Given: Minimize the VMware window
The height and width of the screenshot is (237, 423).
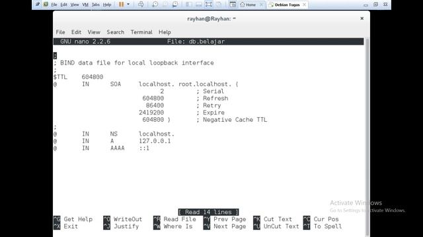Looking at the screenshot, I should tap(365, 5).
